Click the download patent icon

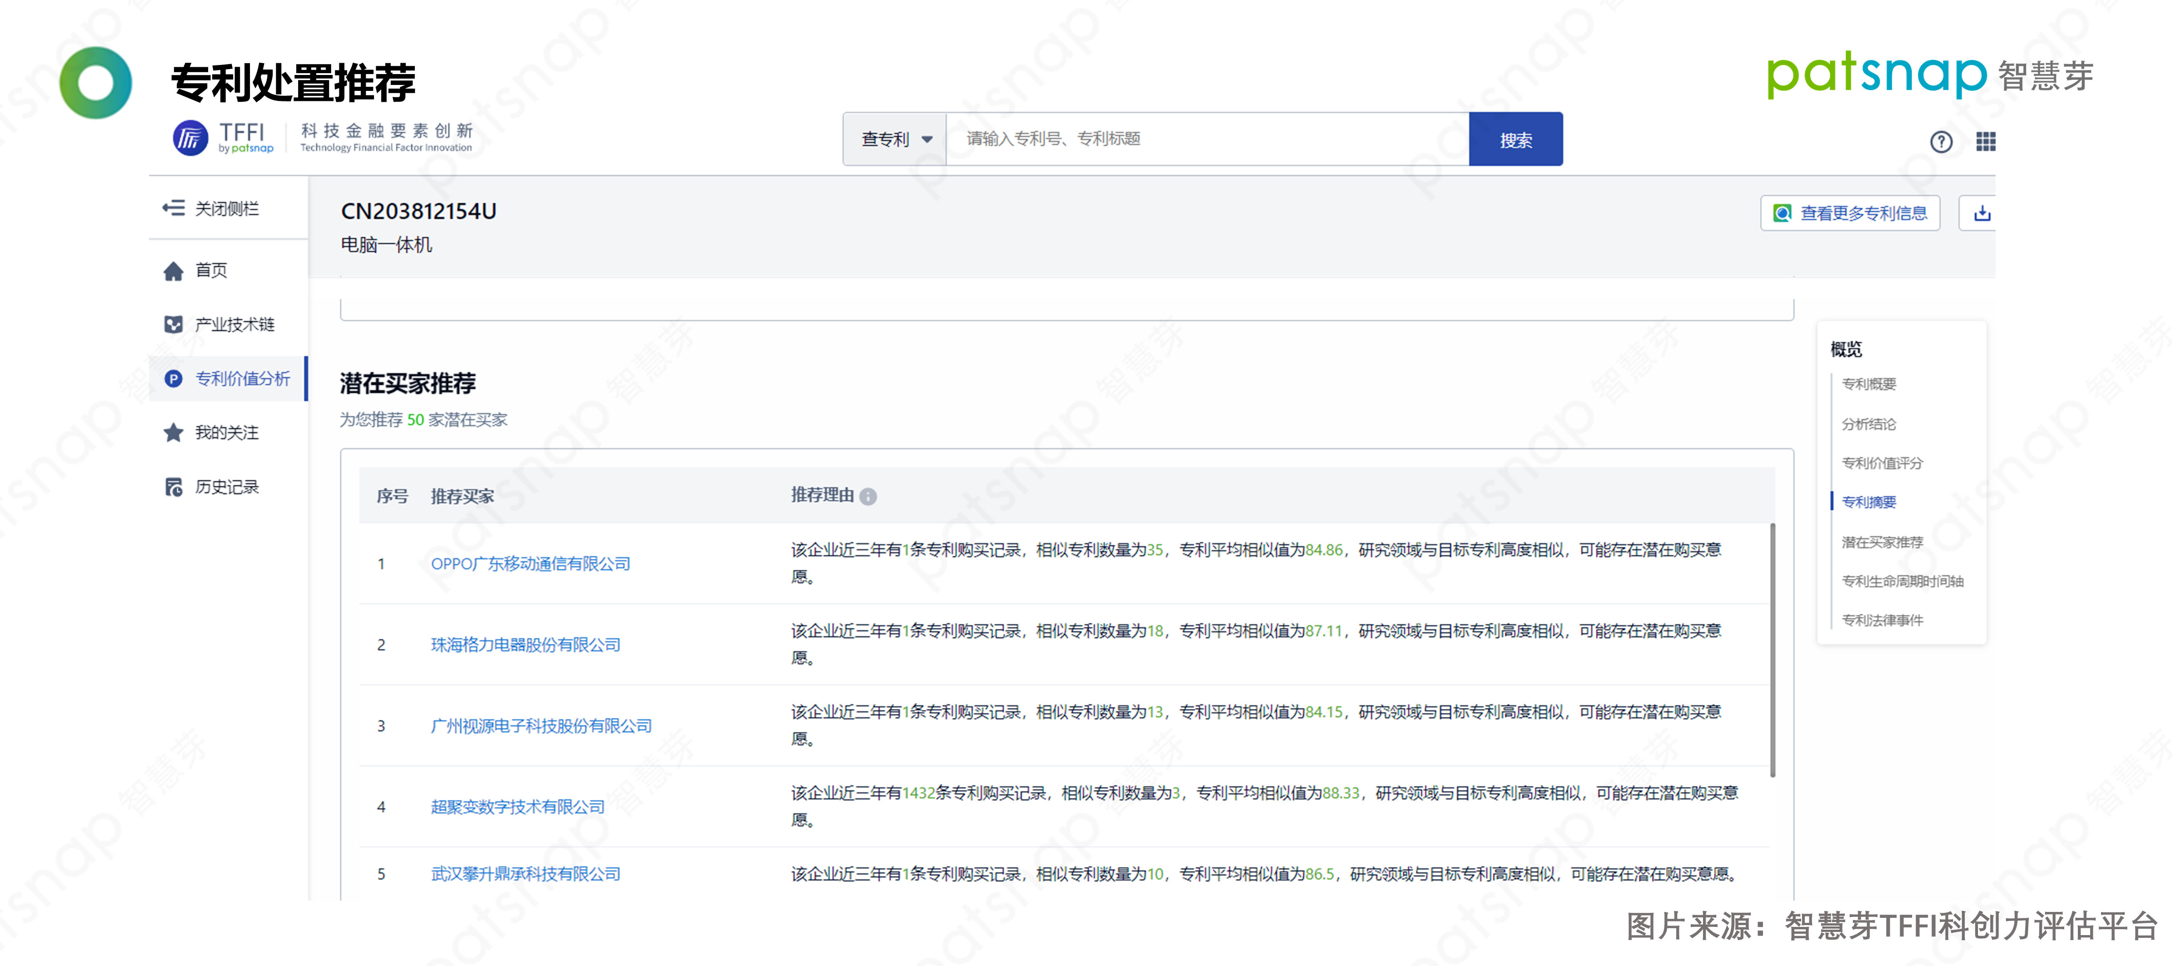coord(1981,214)
